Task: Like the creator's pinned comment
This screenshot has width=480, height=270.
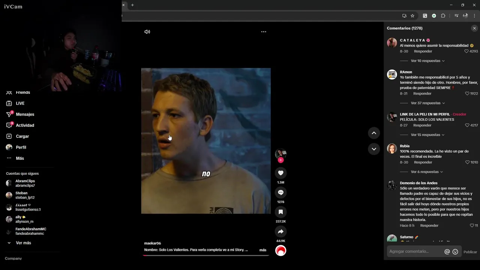Action: (467, 125)
